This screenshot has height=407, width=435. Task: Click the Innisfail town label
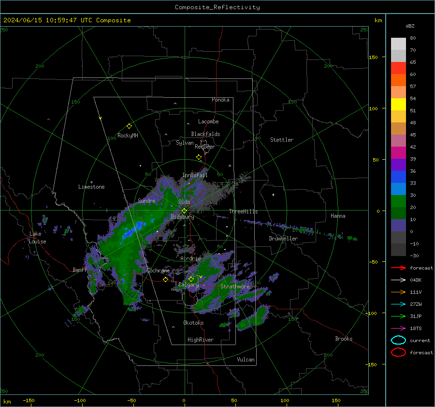(x=195, y=175)
